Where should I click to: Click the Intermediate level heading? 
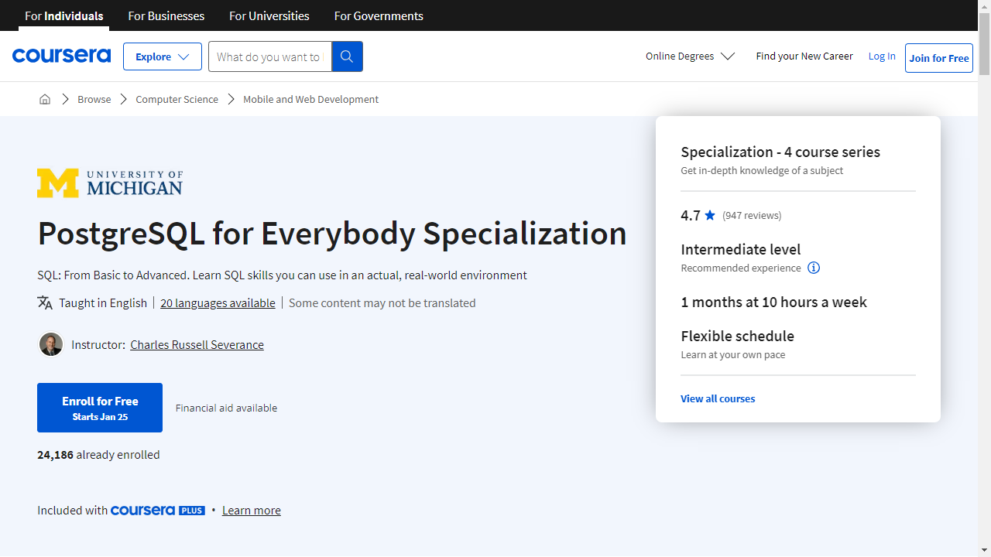[x=741, y=249]
